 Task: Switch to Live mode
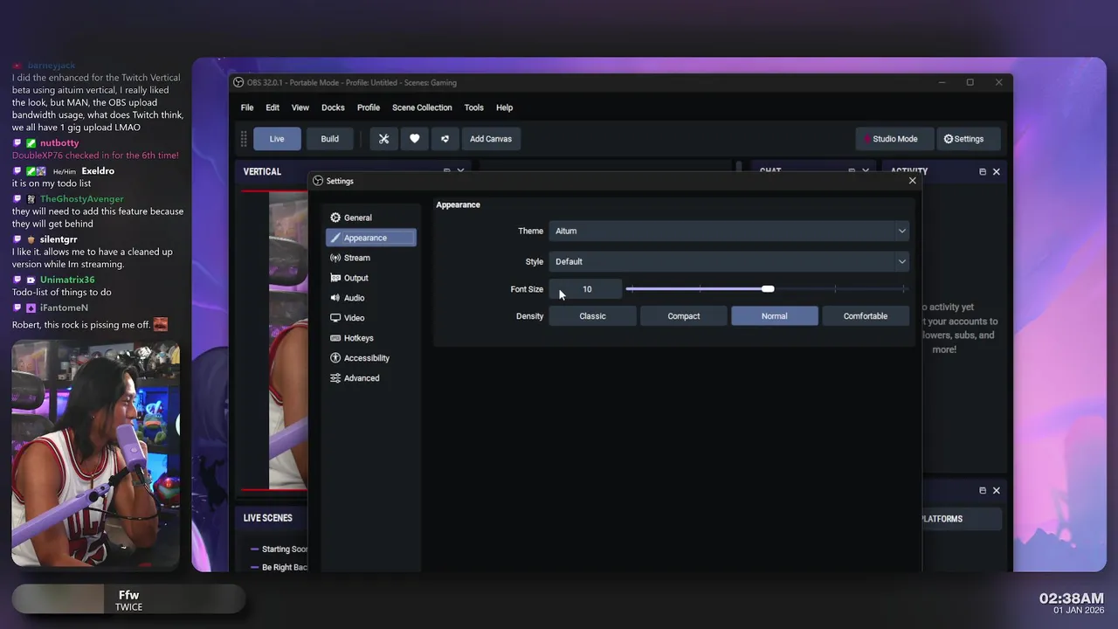coord(277,139)
